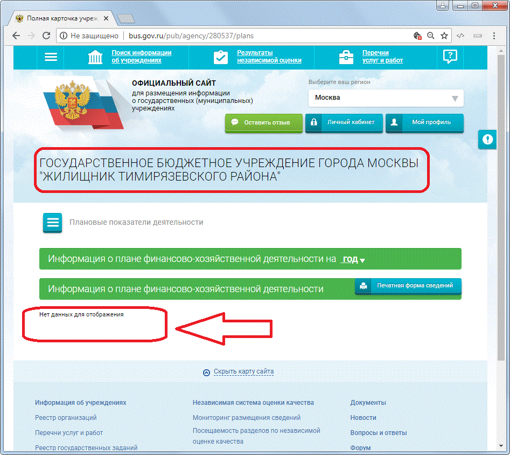This screenshot has width=510, height=455.
Task: Open Информация об учреждениях footer link
Action: click(x=80, y=403)
